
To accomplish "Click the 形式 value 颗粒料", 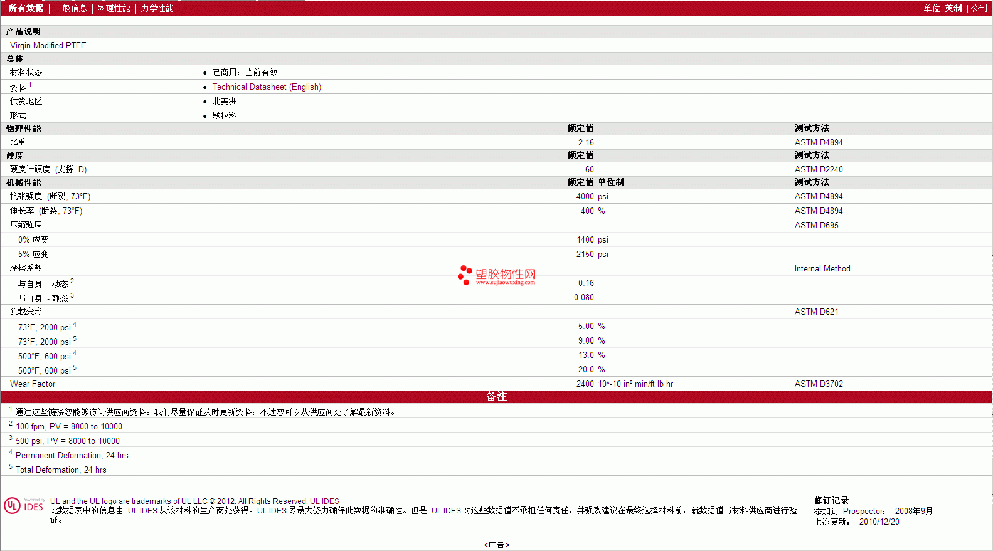I will (225, 115).
